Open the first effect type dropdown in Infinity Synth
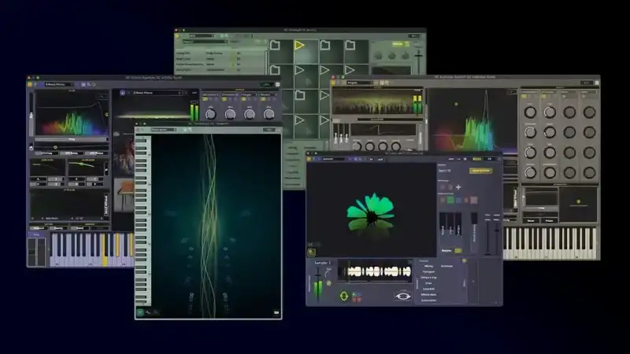Viewport: 630px width, 354px height. click(210, 94)
